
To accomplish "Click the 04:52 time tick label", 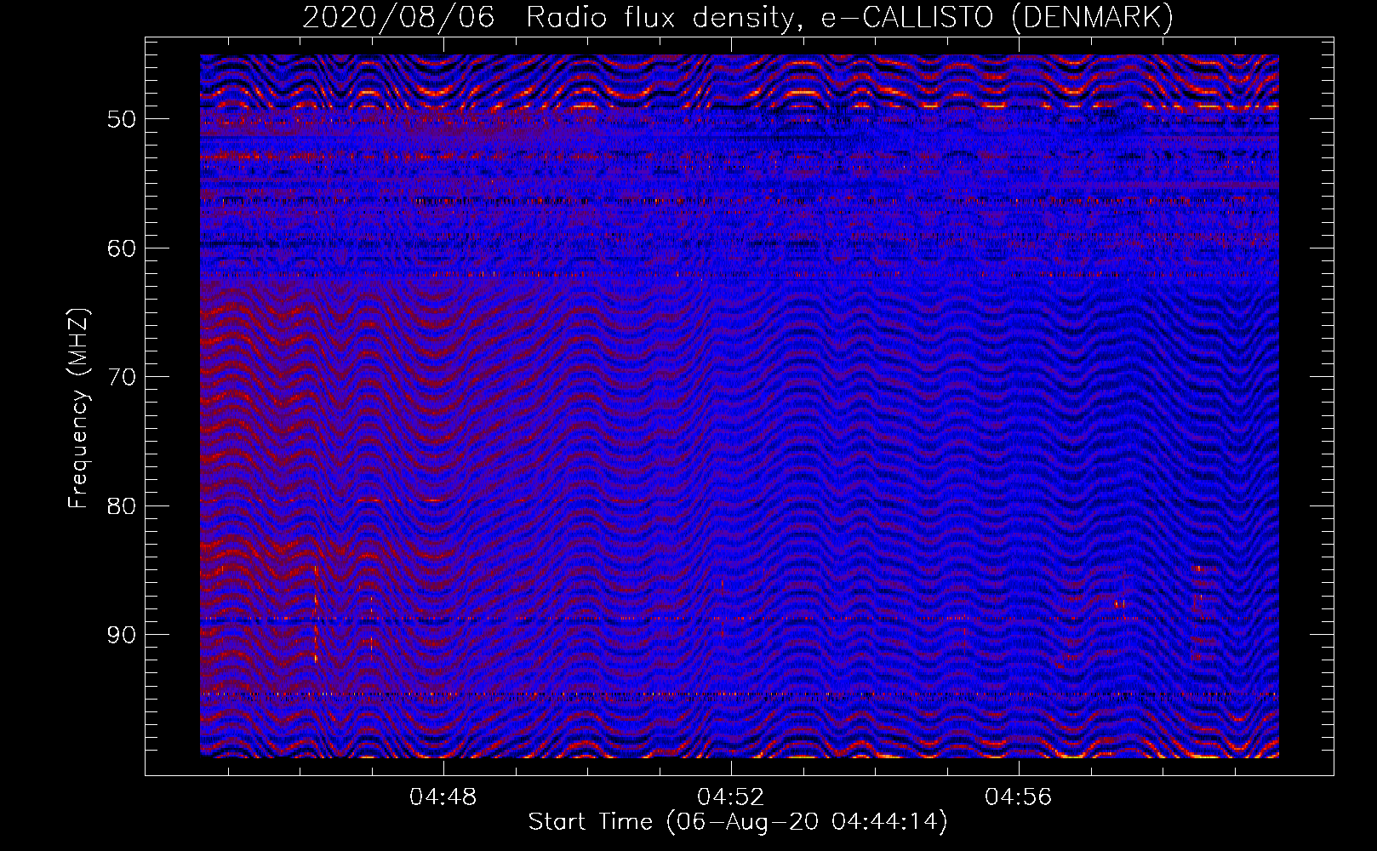I will (730, 797).
